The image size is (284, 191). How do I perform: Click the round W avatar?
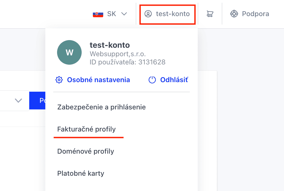click(x=69, y=52)
